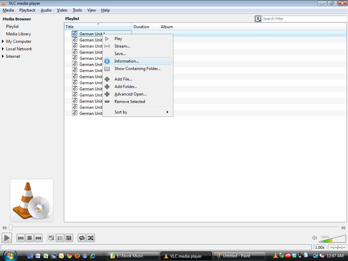The image size is (348, 261).
Task: Toggle fullscreen video mode button
Action: [51, 238]
